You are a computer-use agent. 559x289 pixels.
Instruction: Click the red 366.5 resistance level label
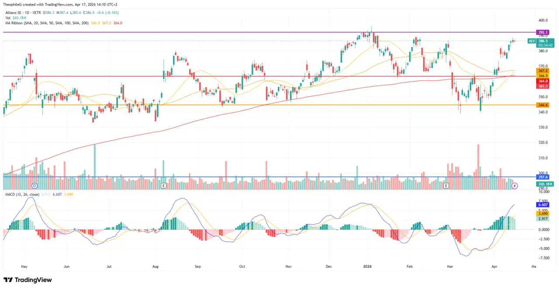coord(542,75)
